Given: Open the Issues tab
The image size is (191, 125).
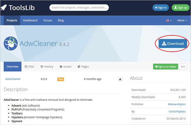Looking at the screenshot, I should 66,66.
